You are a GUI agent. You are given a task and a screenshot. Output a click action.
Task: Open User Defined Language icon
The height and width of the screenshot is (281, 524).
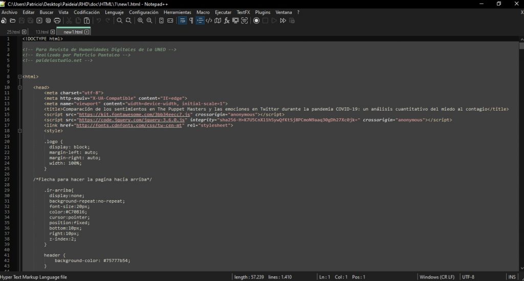tap(209, 20)
